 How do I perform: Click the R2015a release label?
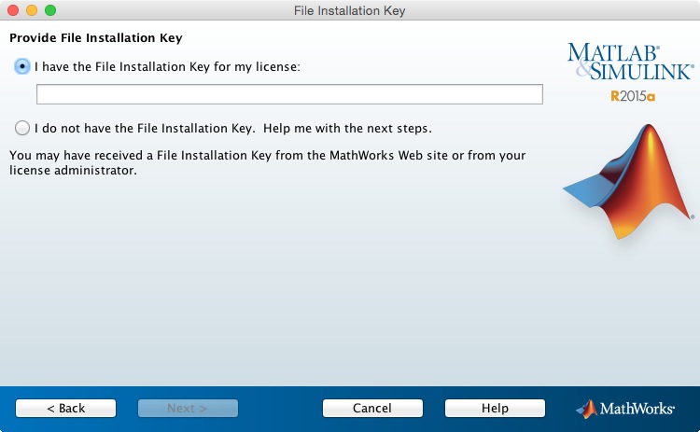633,96
